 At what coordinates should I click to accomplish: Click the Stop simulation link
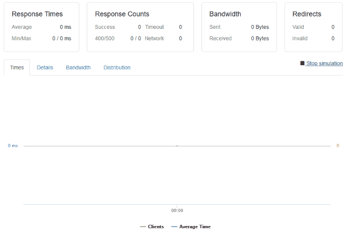click(324, 64)
